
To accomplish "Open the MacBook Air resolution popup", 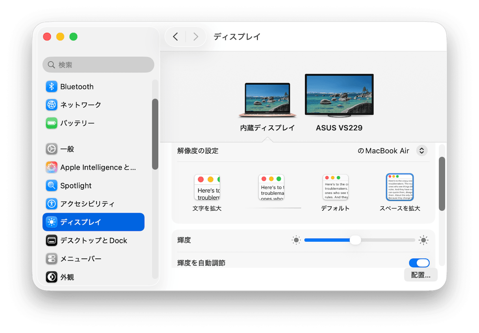I will [422, 151].
